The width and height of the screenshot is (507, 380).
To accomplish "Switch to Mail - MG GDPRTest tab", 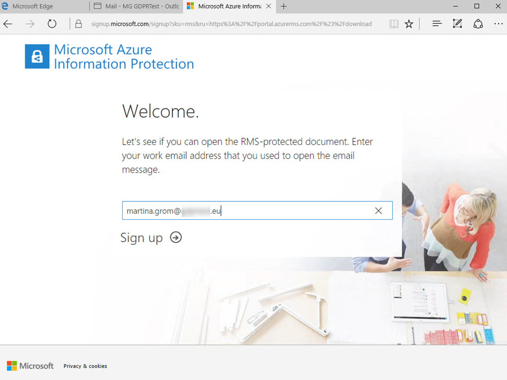I will point(139,6).
